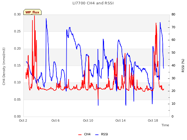The image size is (187, 140).
Task: Click the 0 right axis tick label
Action: (172, 116)
